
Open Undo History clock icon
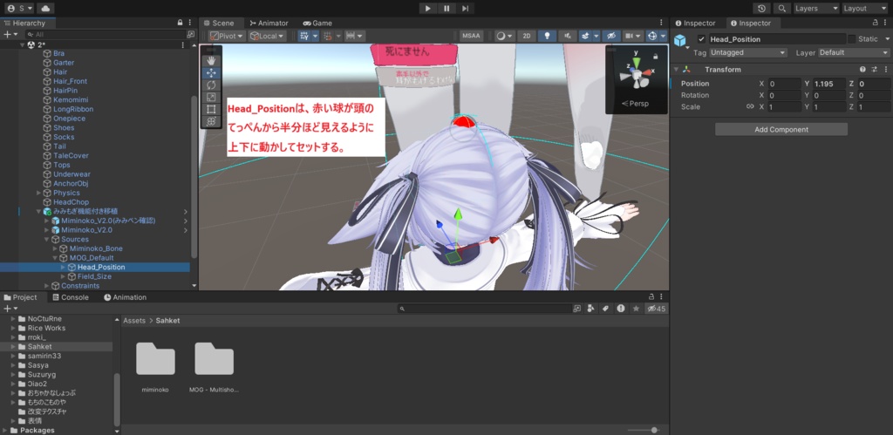coord(761,9)
